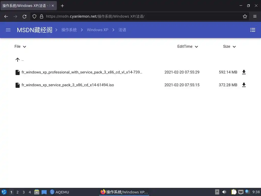
Task: Open the network tray icon
Action: tap(241, 192)
